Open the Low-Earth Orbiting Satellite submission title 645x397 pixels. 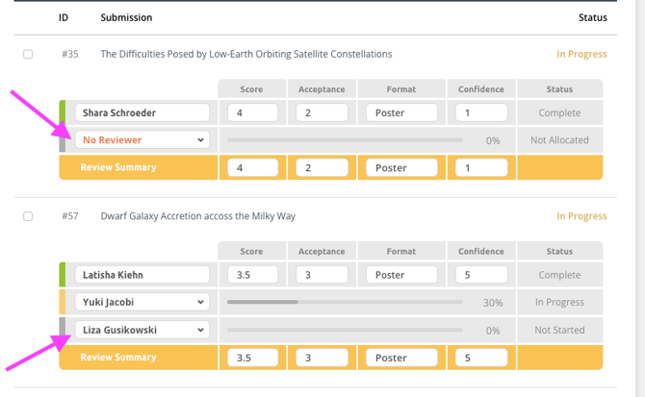pyautogui.click(x=245, y=55)
